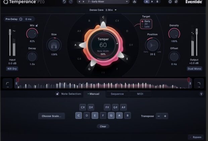
Task: Toggle the Dual Mono button
Action: pyautogui.click(x=194, y=69)
